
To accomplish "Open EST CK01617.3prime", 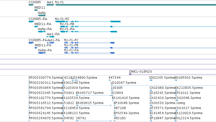I will point(188,108).
